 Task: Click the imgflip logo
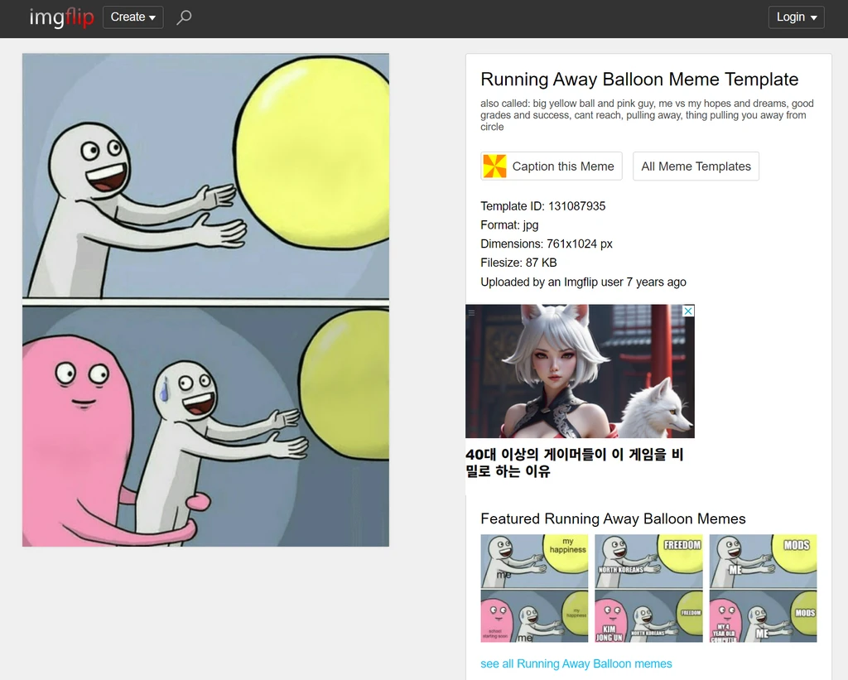(61, 17)
